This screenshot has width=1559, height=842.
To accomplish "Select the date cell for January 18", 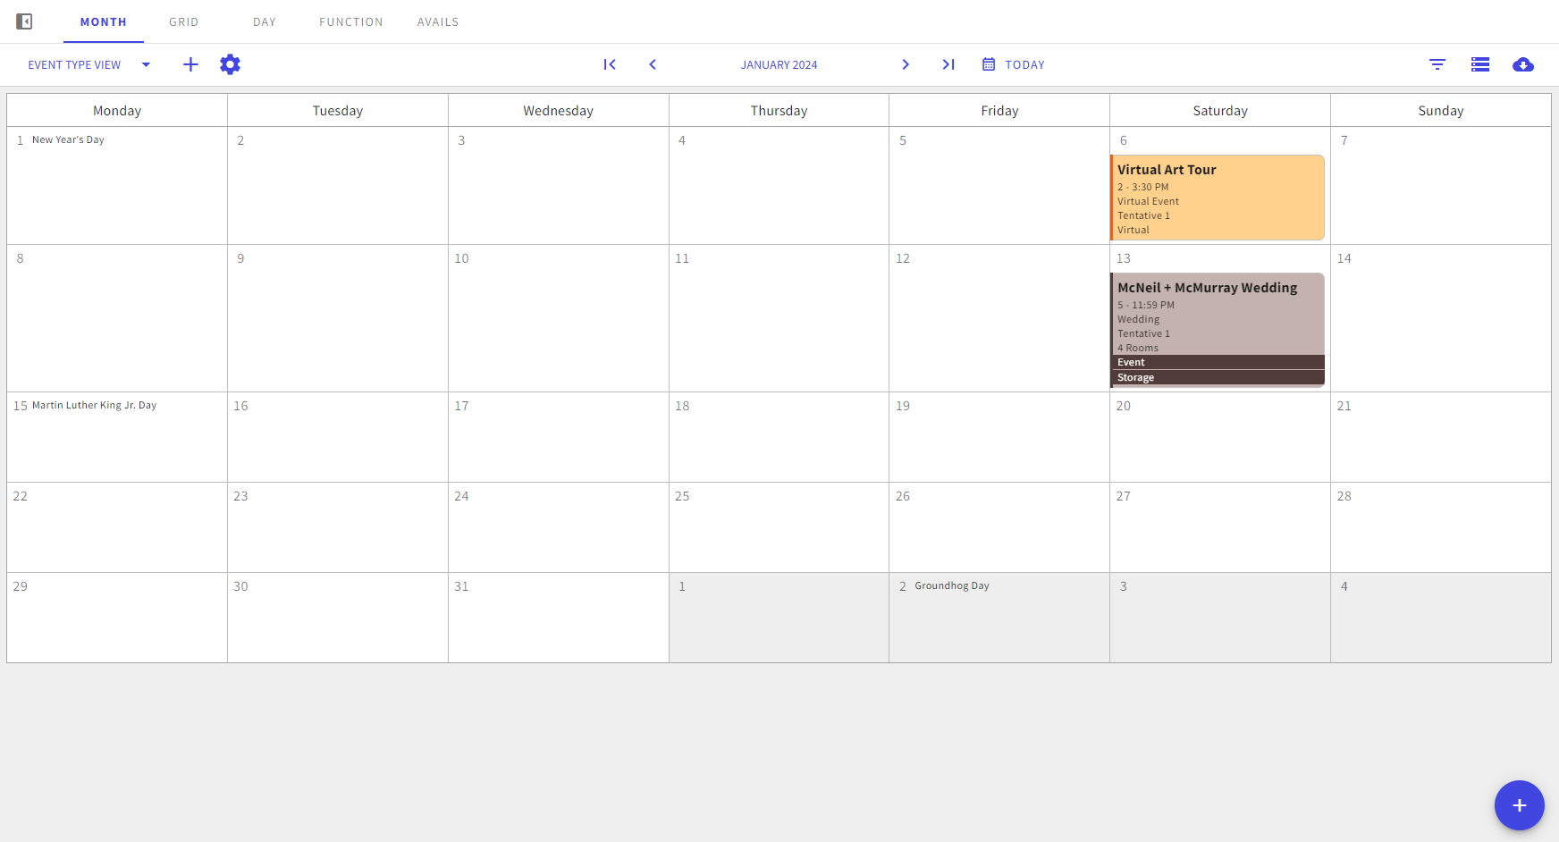I will pyautogui.click(x=779, y=437).
